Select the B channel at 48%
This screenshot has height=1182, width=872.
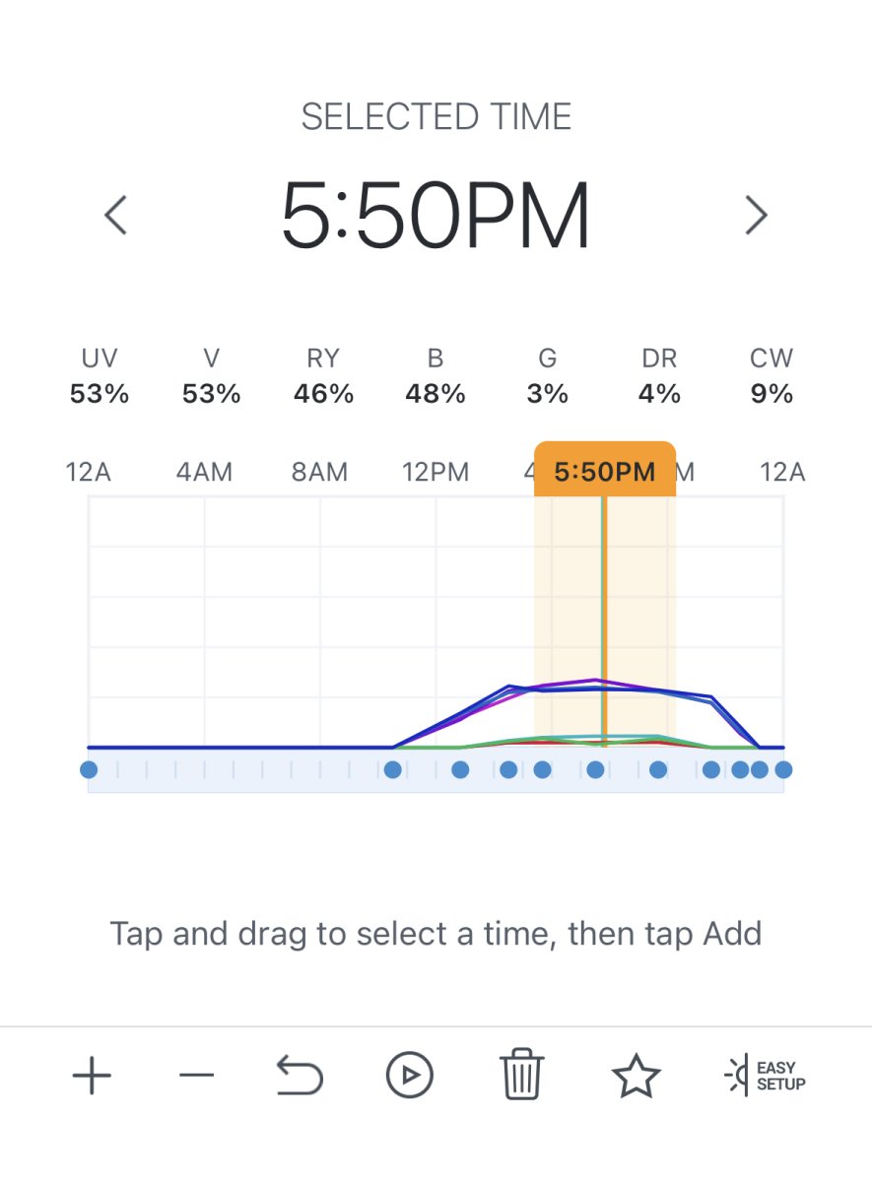pyautogui.click(x=436, y=376)
